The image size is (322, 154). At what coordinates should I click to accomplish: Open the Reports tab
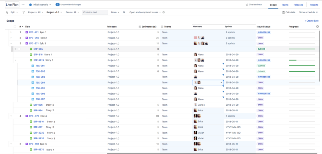pos(314,5)
